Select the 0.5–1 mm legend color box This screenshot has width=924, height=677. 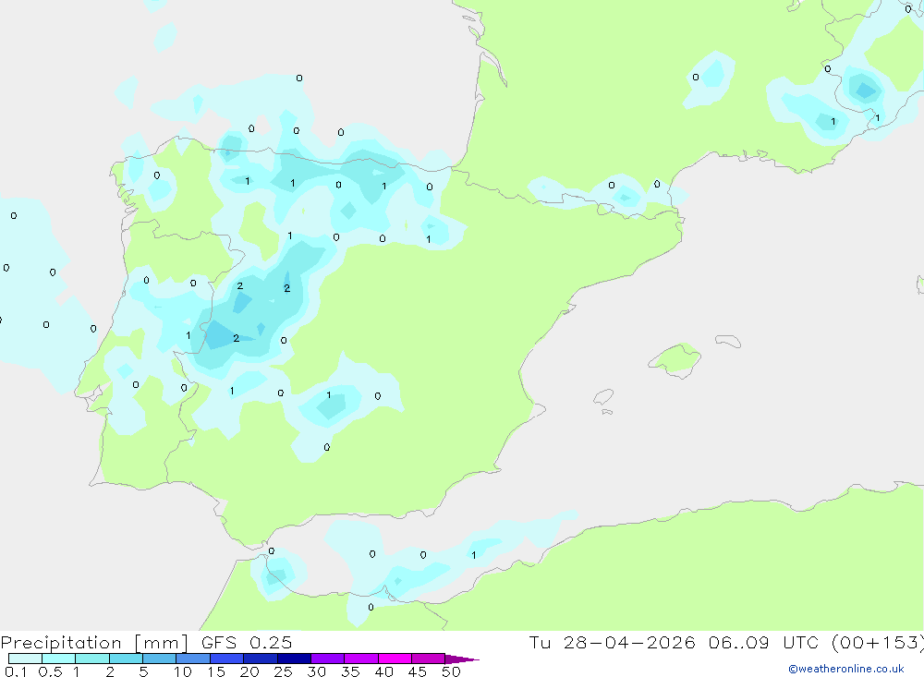59,659
